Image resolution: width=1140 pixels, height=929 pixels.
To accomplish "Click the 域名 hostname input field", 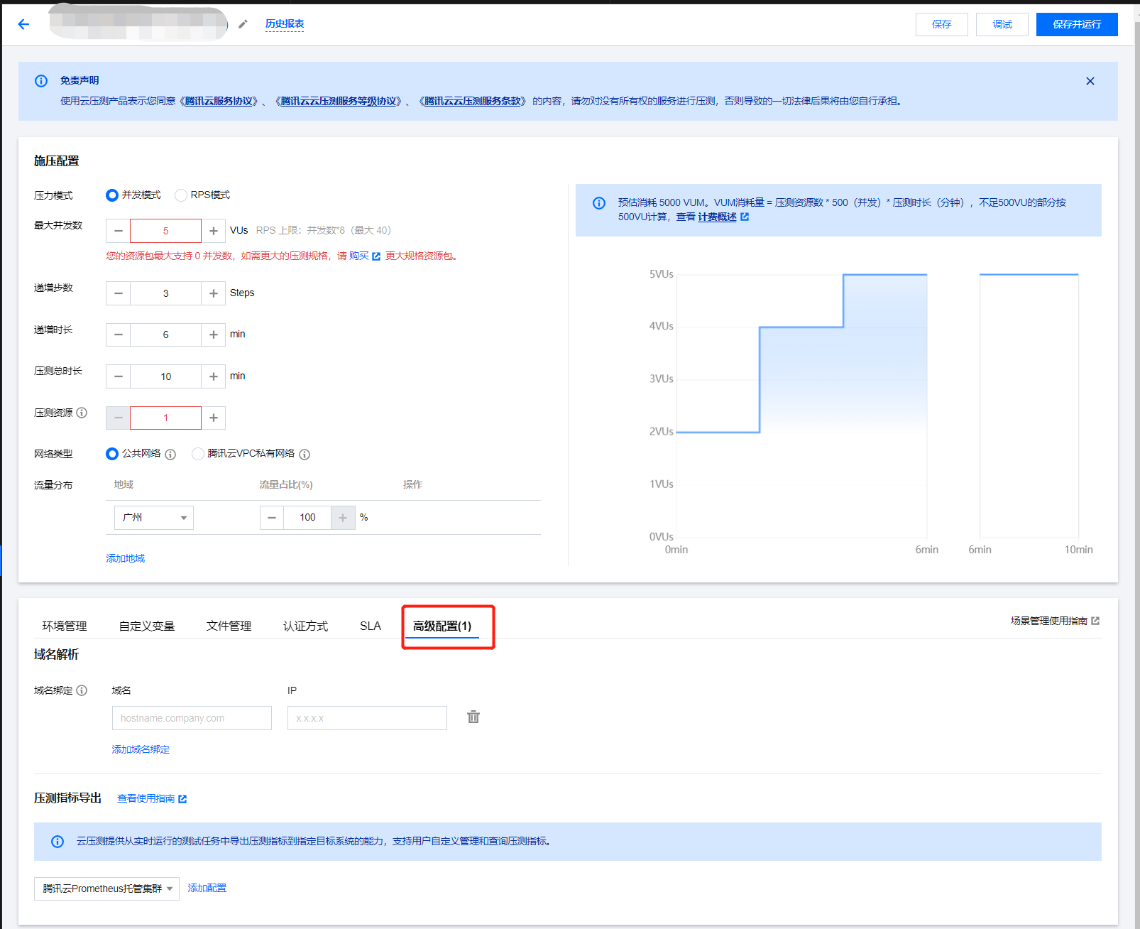I will click(192, 718).
